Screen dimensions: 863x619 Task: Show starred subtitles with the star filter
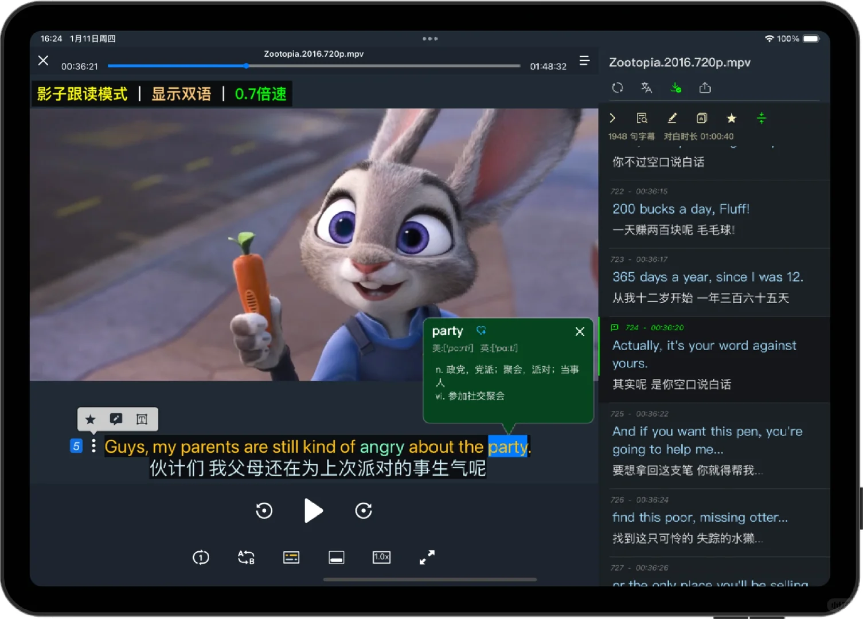pos(732,118)
